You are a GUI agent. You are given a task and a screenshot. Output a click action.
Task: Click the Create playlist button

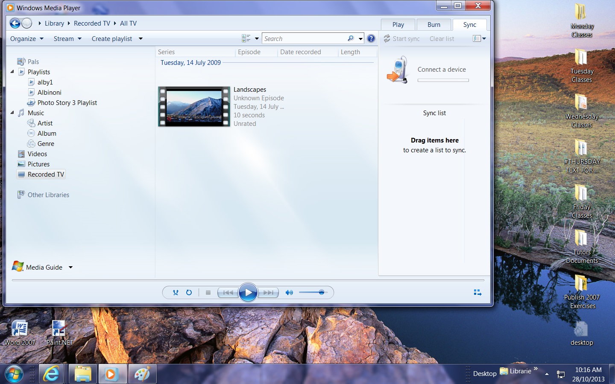[112, 39]
